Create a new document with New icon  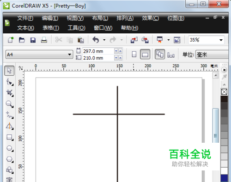click(x=11, y=40)
